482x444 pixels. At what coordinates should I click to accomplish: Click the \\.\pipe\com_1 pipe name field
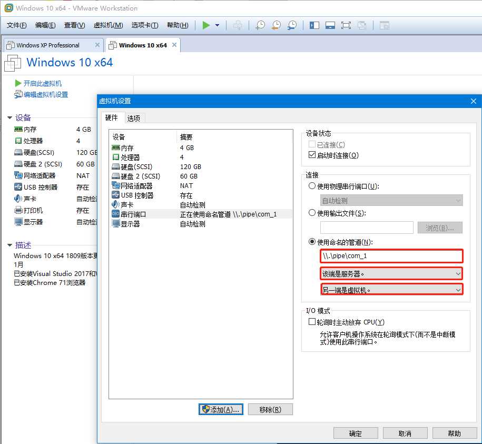(x=391, y=256)
